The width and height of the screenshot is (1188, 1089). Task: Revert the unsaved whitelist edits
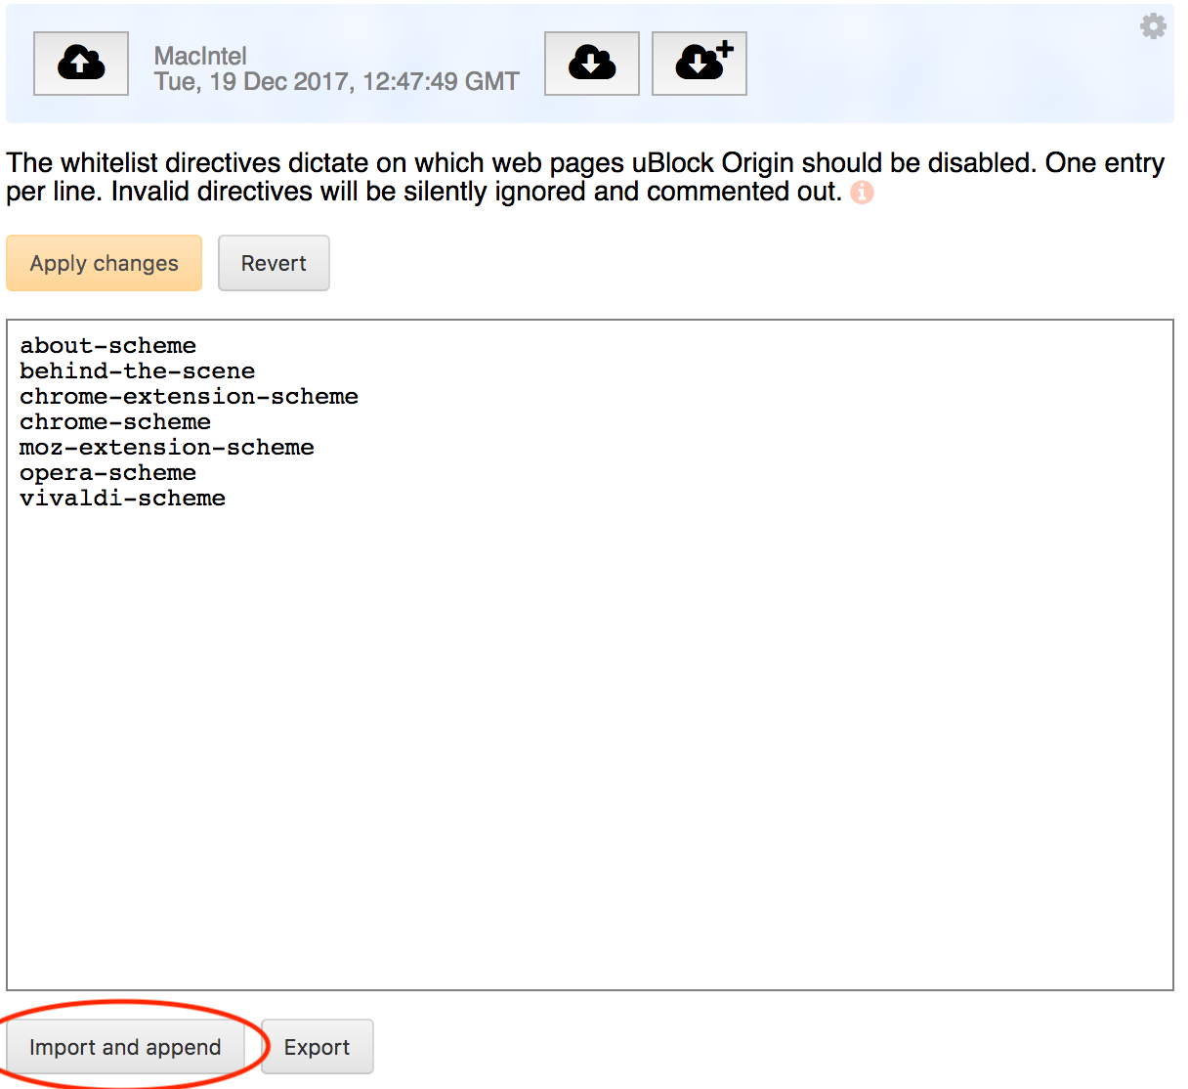[x=274, y=263]
